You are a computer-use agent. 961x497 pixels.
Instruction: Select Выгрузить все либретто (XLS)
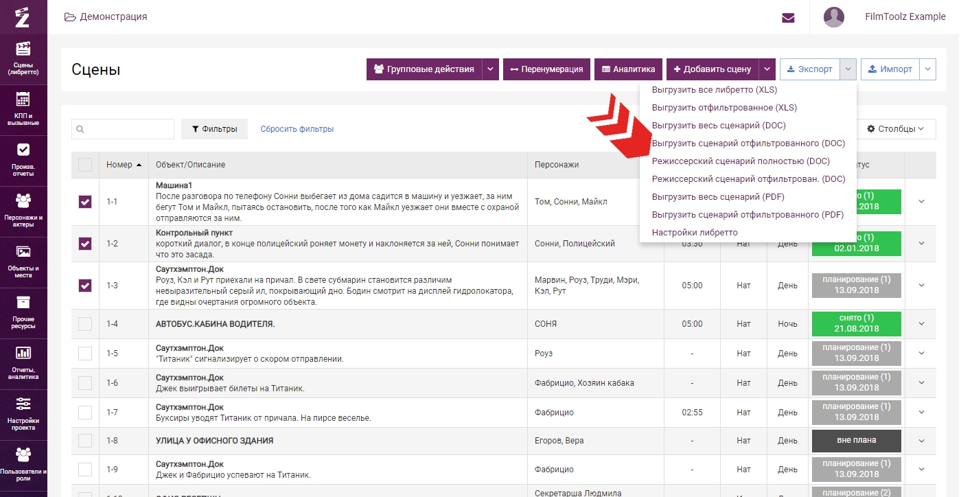point(714,90)
